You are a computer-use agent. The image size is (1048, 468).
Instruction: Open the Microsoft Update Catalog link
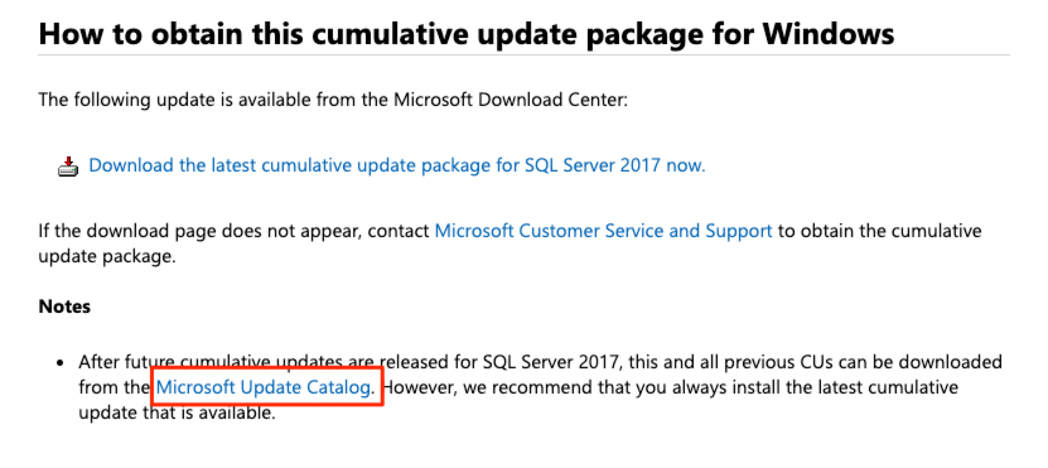click(x=263, y=387)
